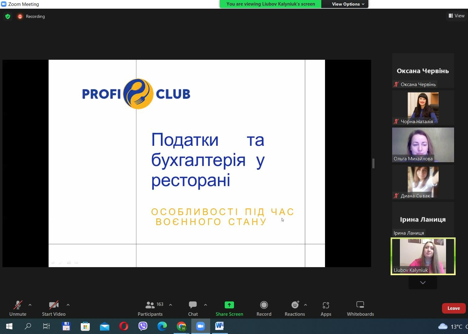468x334 pixels.
Task: Click the green Share Screen icon
Action: point(229,305)
